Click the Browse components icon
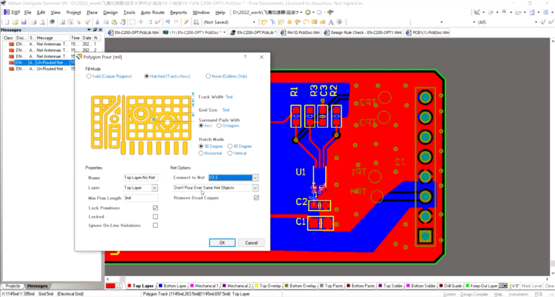 click(196, 22)
